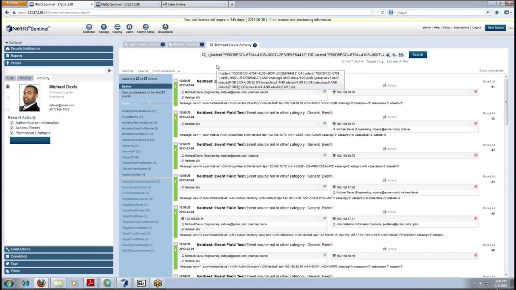Click the New Search button
Viewport: 516px width, 290px height.
[x=496, y=28]
